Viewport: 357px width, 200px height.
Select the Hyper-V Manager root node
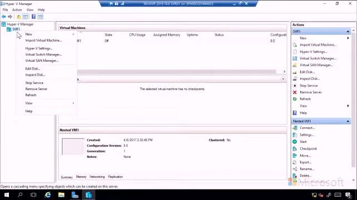coord(20,24)
